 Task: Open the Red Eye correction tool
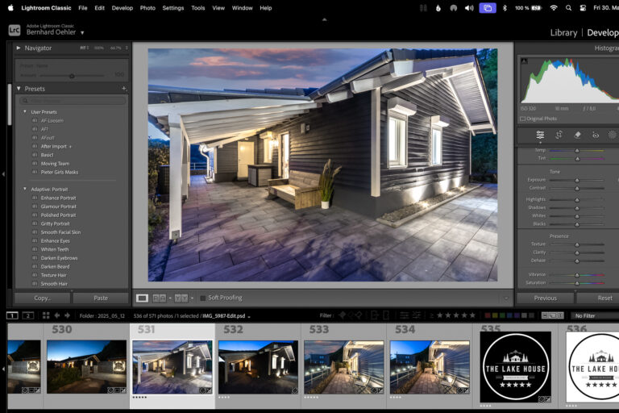click(x=596, y=136)
